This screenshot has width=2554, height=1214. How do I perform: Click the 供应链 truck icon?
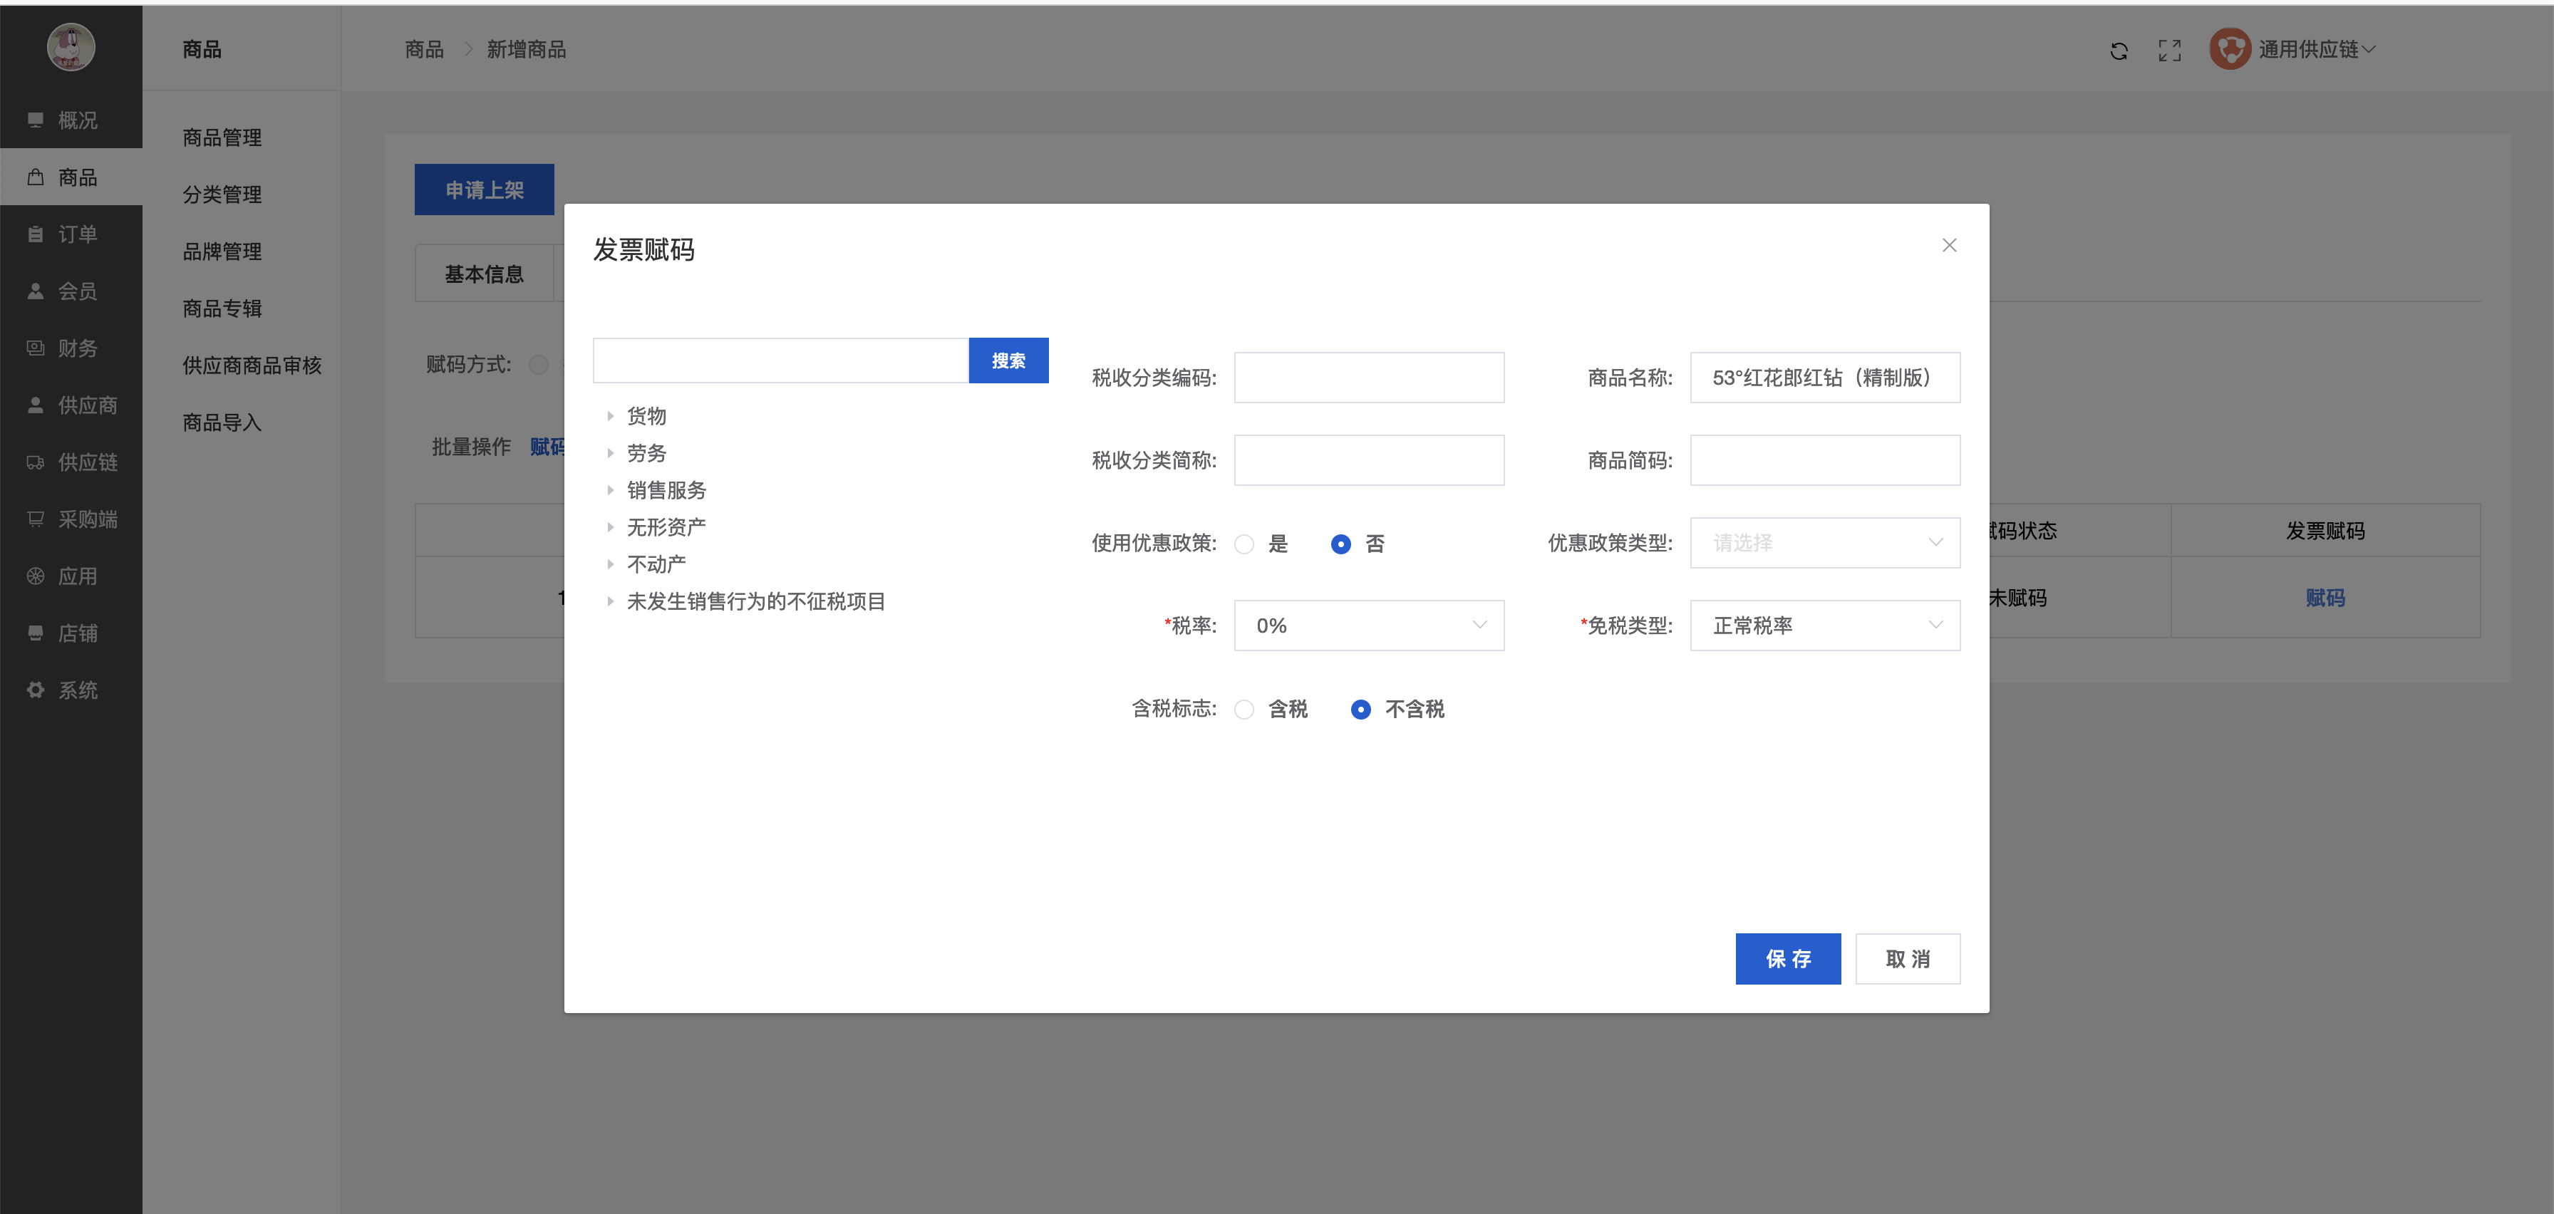36,462
